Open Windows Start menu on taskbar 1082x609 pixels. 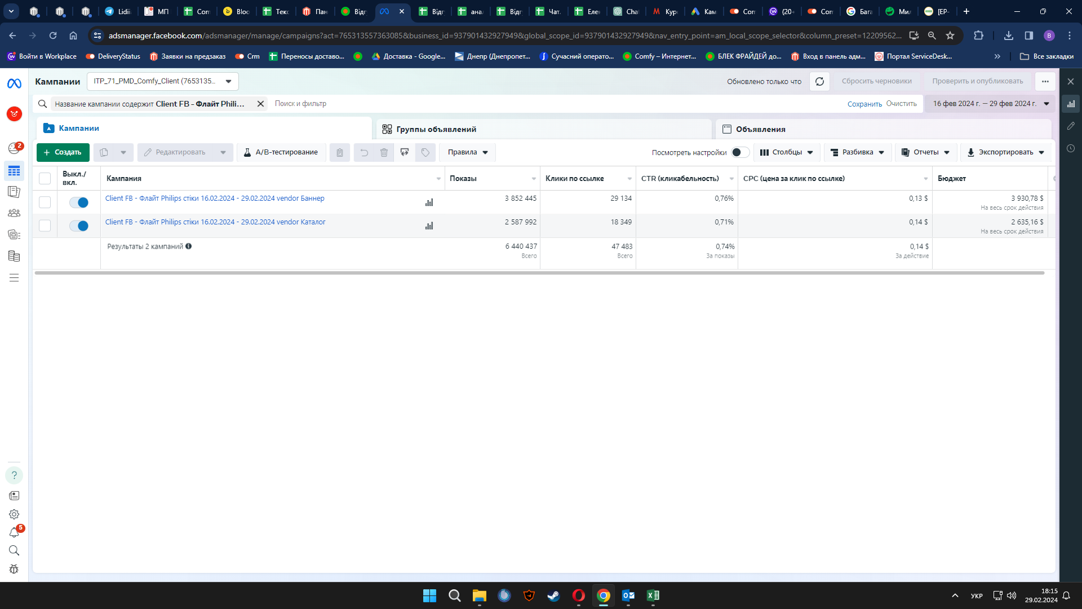coord(429,595)
